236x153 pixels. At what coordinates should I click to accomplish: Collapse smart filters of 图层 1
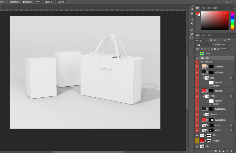233,78
